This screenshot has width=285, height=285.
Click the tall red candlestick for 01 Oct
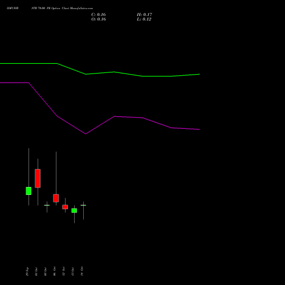(x=38, y=178)
